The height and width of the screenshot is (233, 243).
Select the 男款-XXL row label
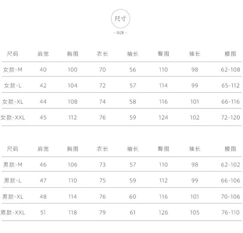(13, 212)
